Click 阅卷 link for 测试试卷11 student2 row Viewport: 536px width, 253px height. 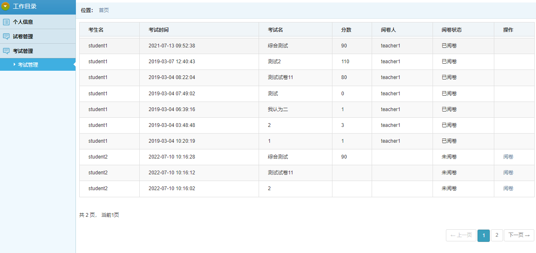508,173
